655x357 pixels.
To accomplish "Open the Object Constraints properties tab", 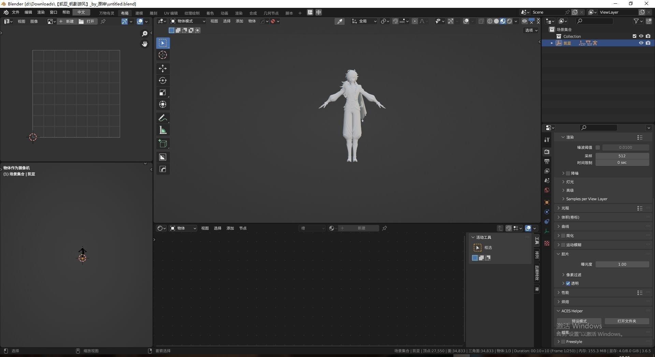I will [x=547, y=221].
